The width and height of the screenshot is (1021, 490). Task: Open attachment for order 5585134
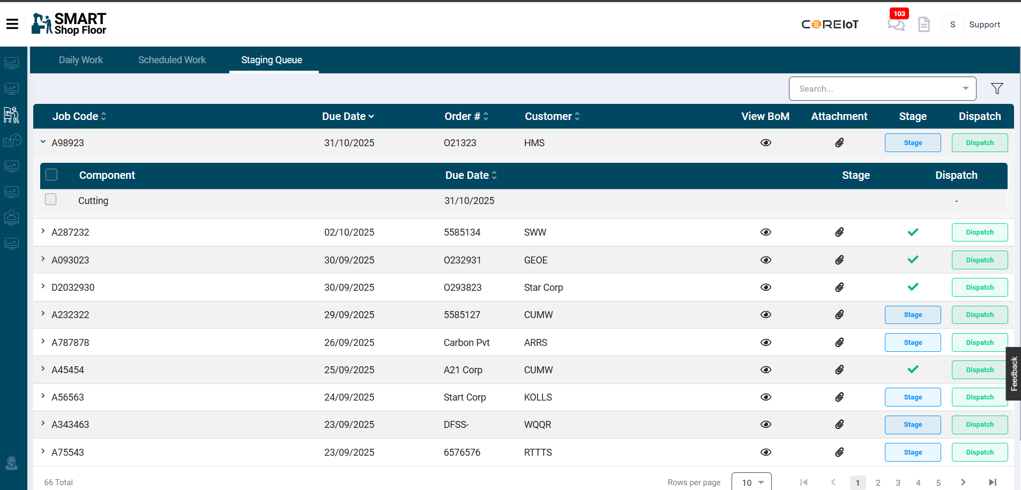pyautogui.click(x=839, y=232)
